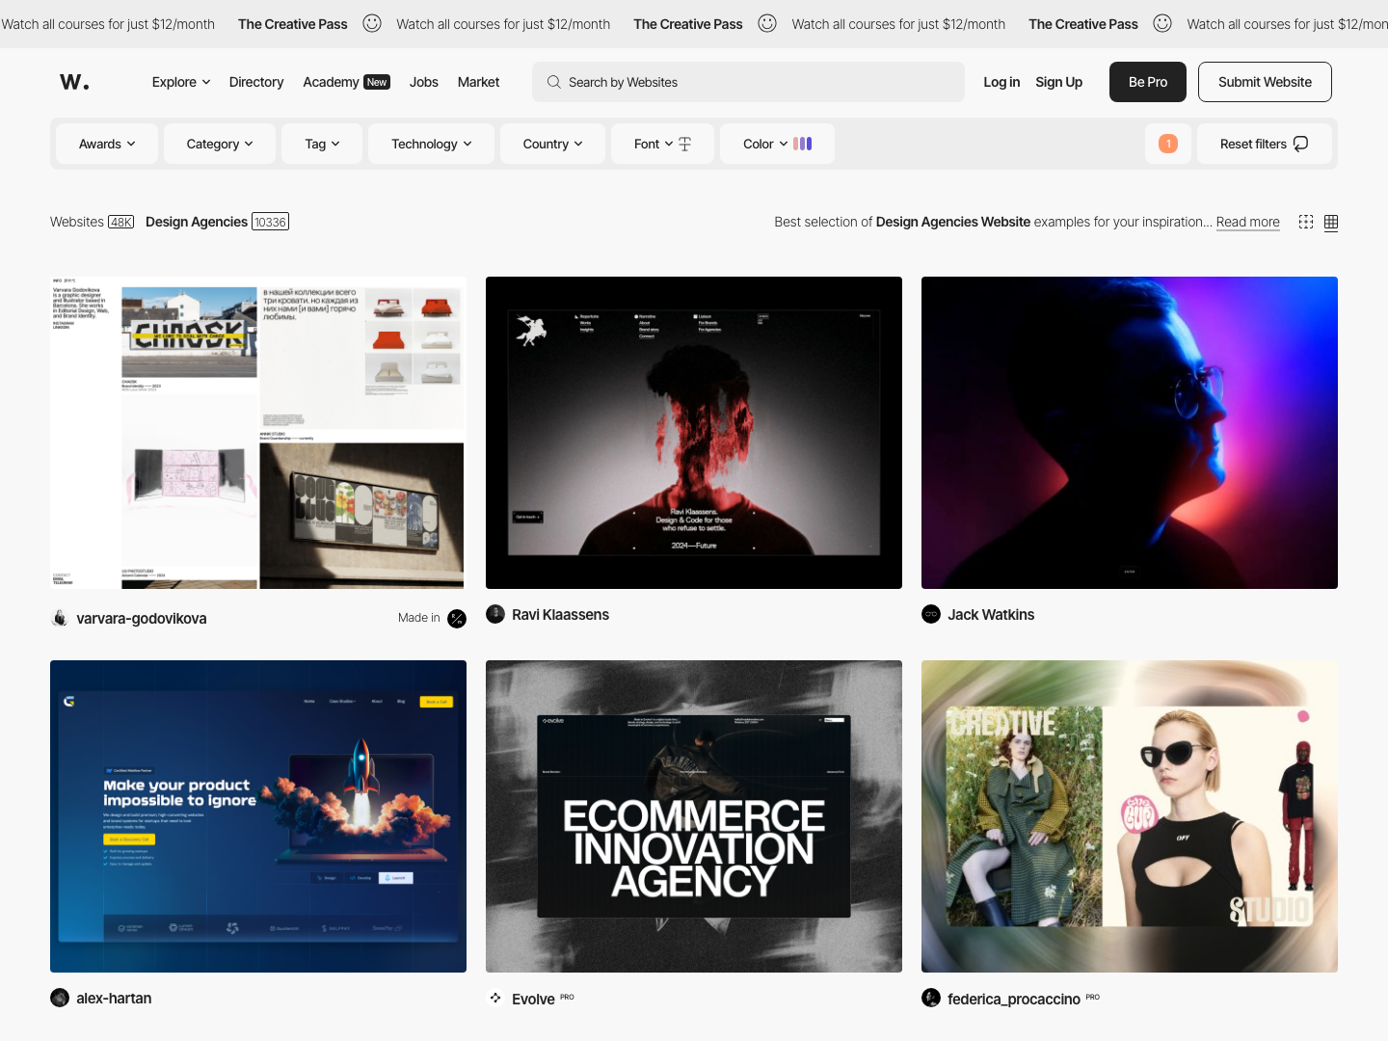Expand the Awards filter dropdown

click(107, 144)
